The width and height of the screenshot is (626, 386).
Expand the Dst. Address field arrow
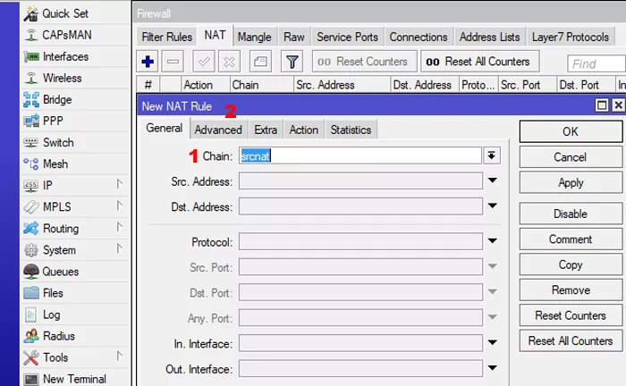tap(492, 206)
